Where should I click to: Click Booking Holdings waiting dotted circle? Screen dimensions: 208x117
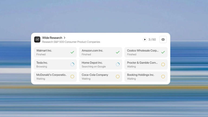(163, 77)
